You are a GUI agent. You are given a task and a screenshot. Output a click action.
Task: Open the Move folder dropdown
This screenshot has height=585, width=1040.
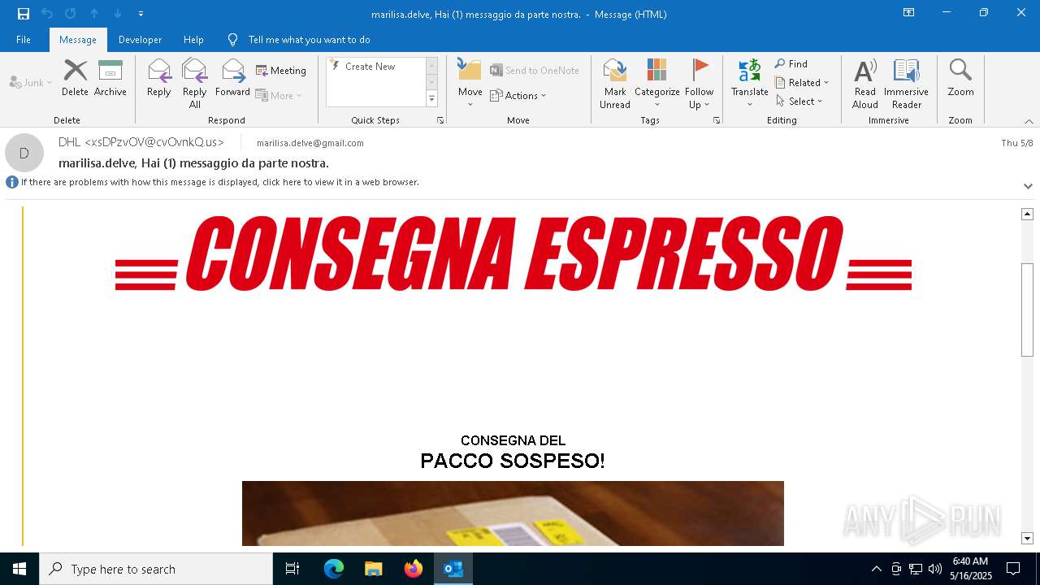coord(470,84)
